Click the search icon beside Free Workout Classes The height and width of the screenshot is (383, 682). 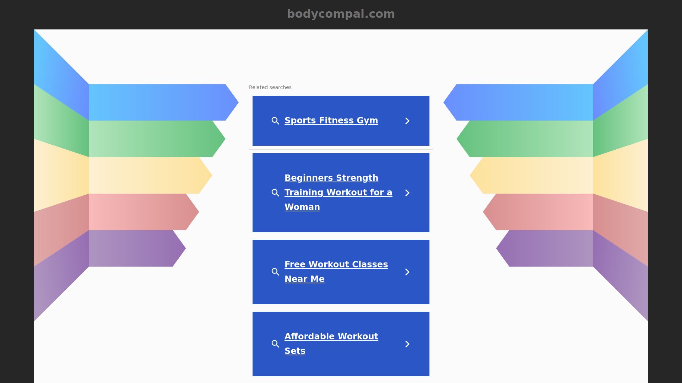[275, 272]
